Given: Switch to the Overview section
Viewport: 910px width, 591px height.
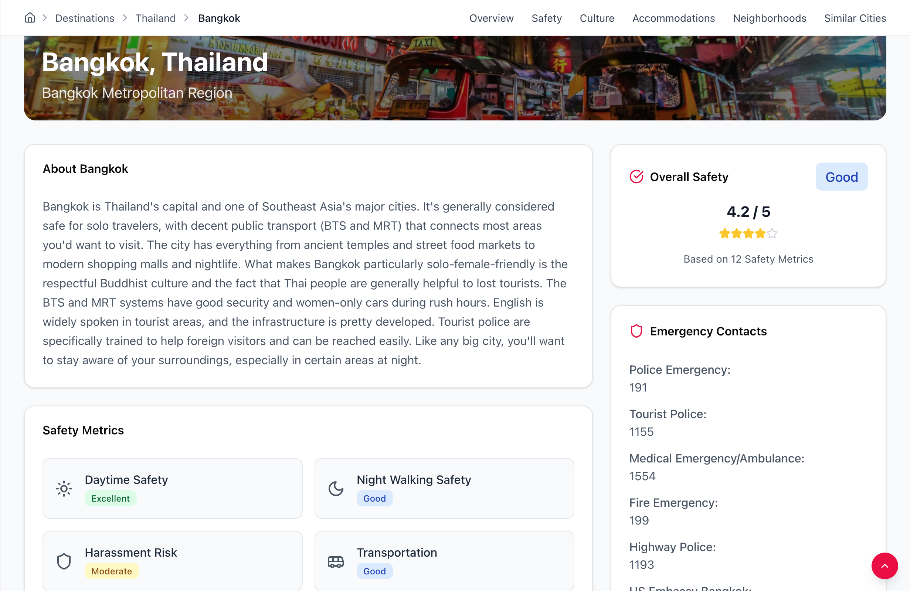Looking at the screenshot, I should [x=491, y=18].
